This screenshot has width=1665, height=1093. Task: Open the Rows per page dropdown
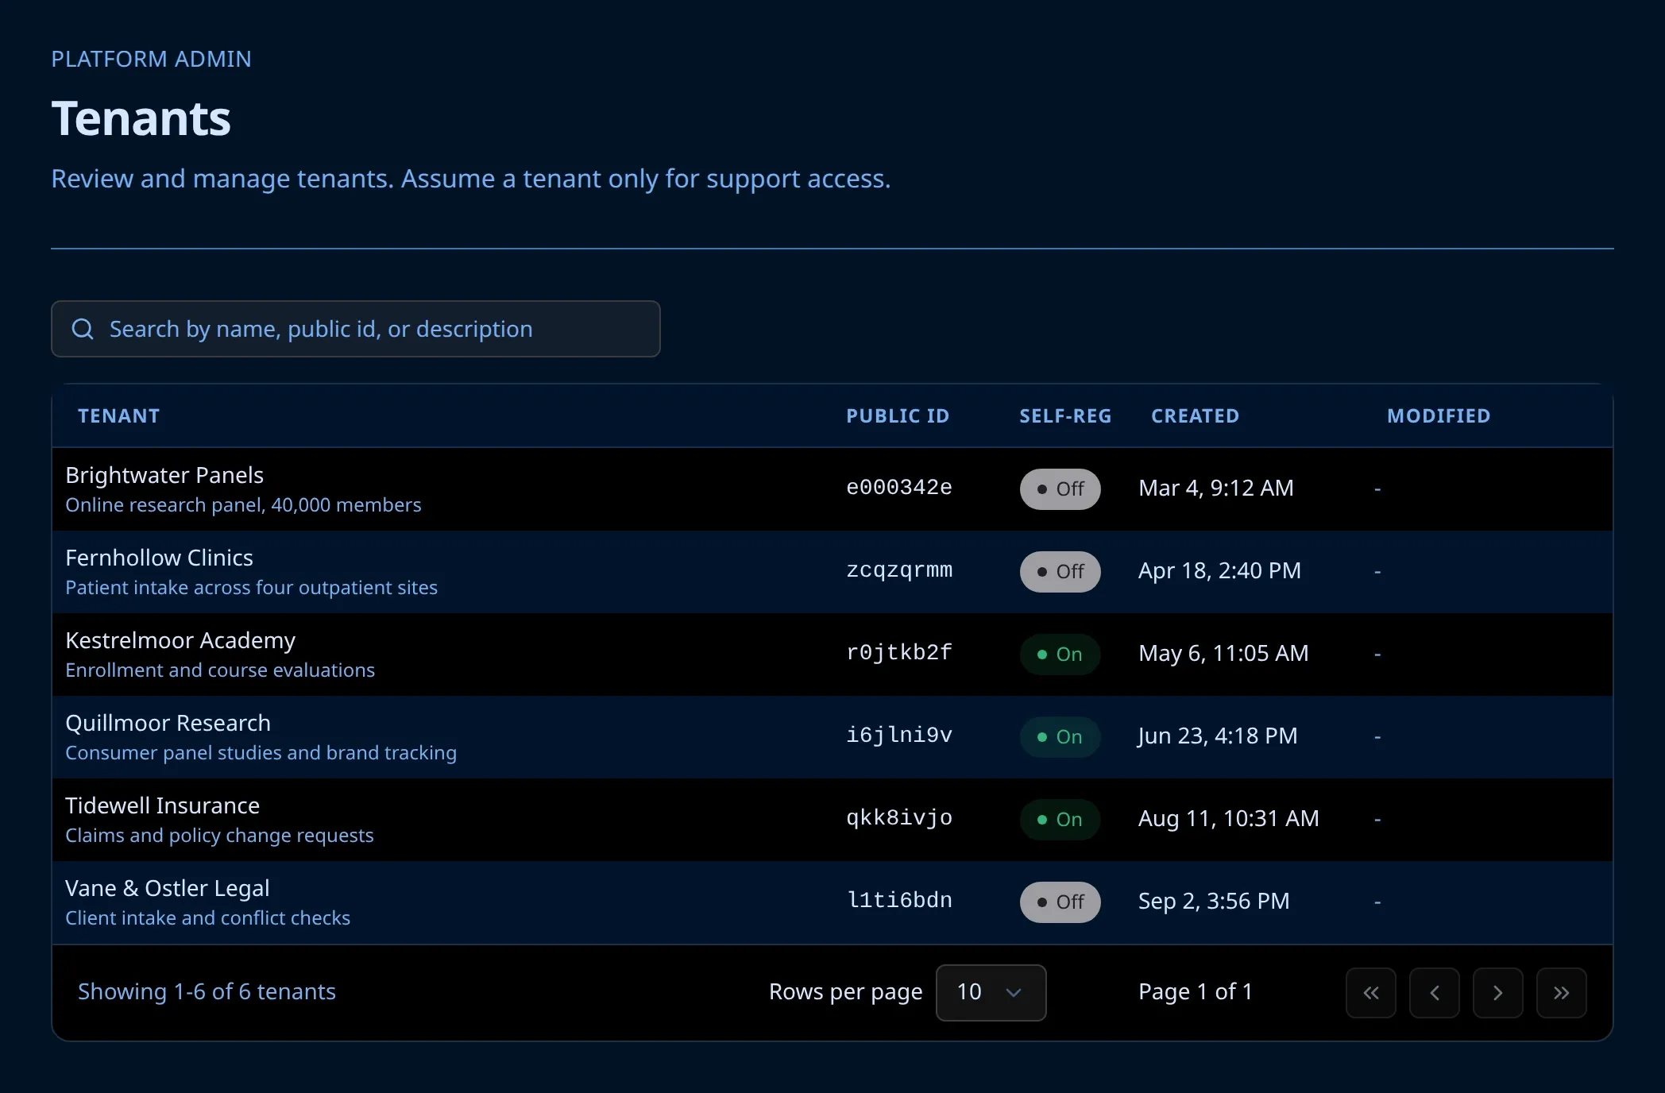point(991,992)
